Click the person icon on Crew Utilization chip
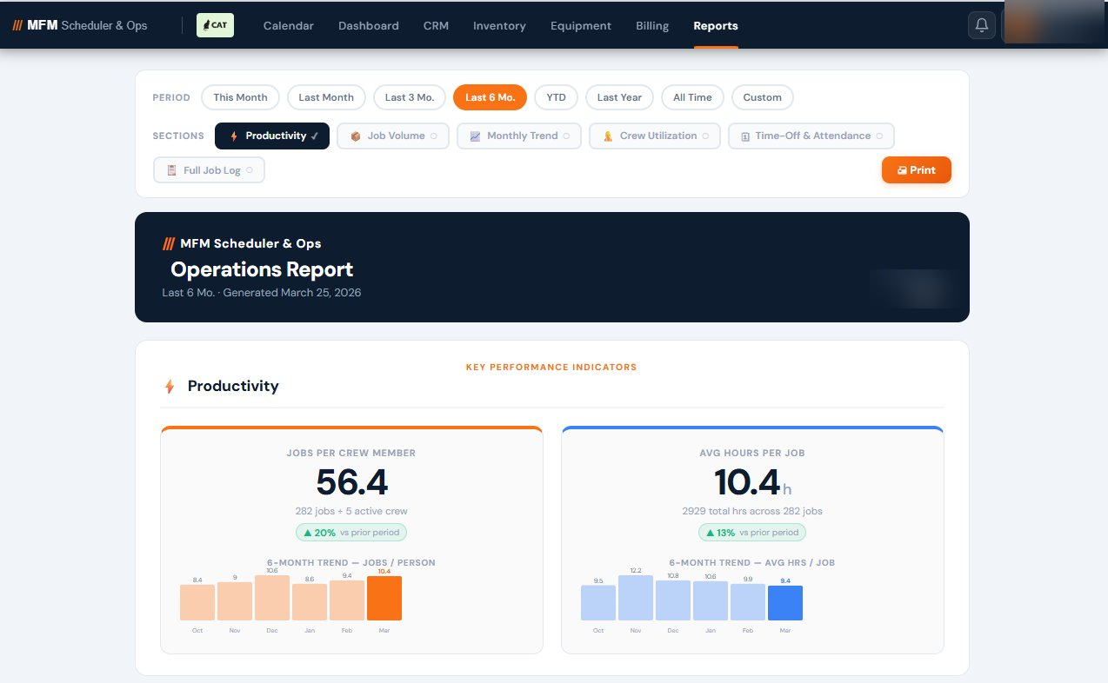Screen dimensions: 1108x683 tap(607, 136)
